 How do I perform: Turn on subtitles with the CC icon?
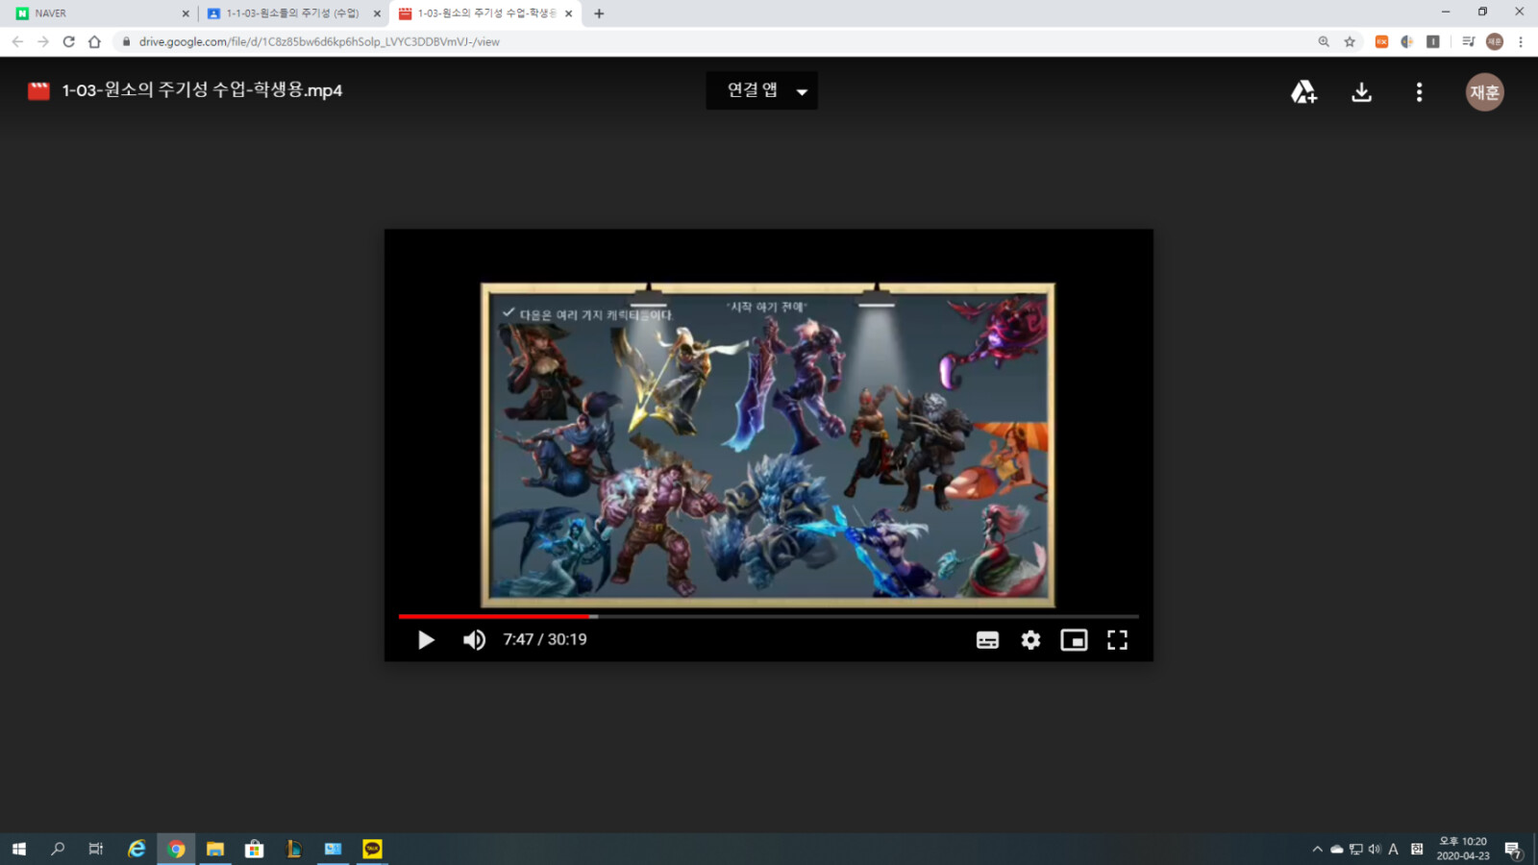[x=987, y=639]
